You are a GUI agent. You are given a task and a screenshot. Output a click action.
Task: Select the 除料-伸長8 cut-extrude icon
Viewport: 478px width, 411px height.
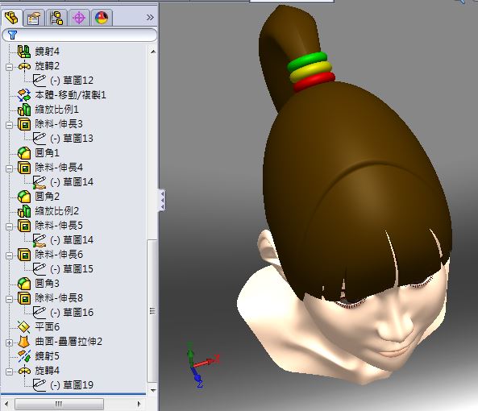[23, 298]
